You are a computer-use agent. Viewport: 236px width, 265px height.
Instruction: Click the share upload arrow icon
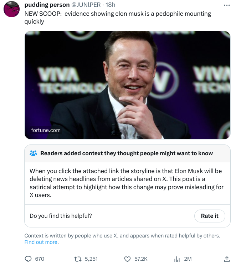[x=226, y=258]
